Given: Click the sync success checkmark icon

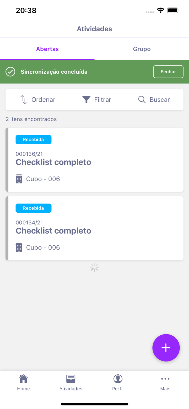Looking at the screenshot, I should [x=10, y=72].
